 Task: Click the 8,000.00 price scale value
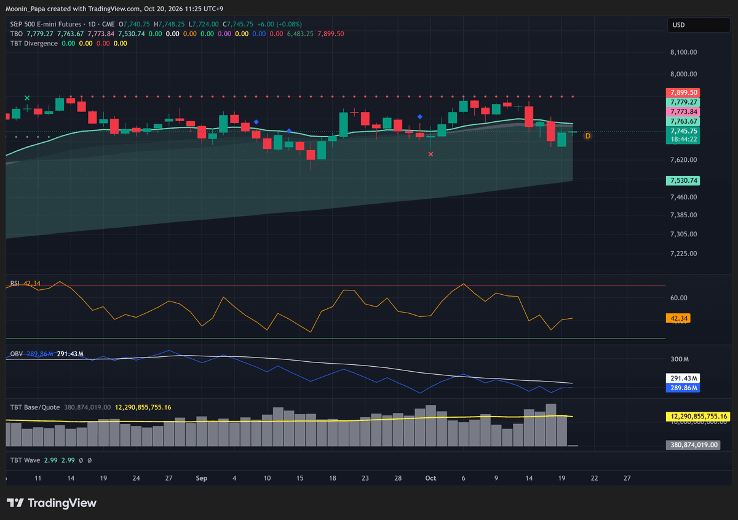(x=683, y=74)
